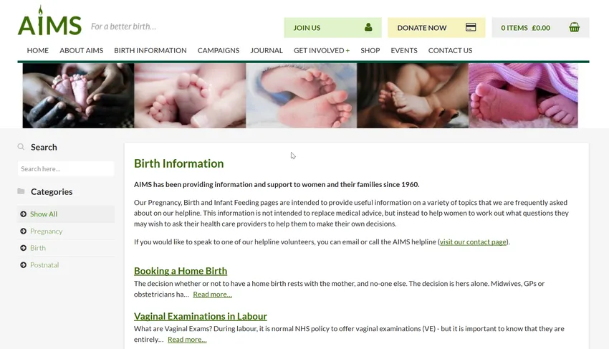Click the AIMS logo
Image resolution: width=609 pixels, height=349 pixels.
click(49, 21)
